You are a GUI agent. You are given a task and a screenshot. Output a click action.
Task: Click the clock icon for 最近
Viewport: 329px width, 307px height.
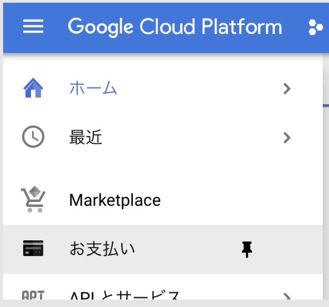[x=33, y=137]
